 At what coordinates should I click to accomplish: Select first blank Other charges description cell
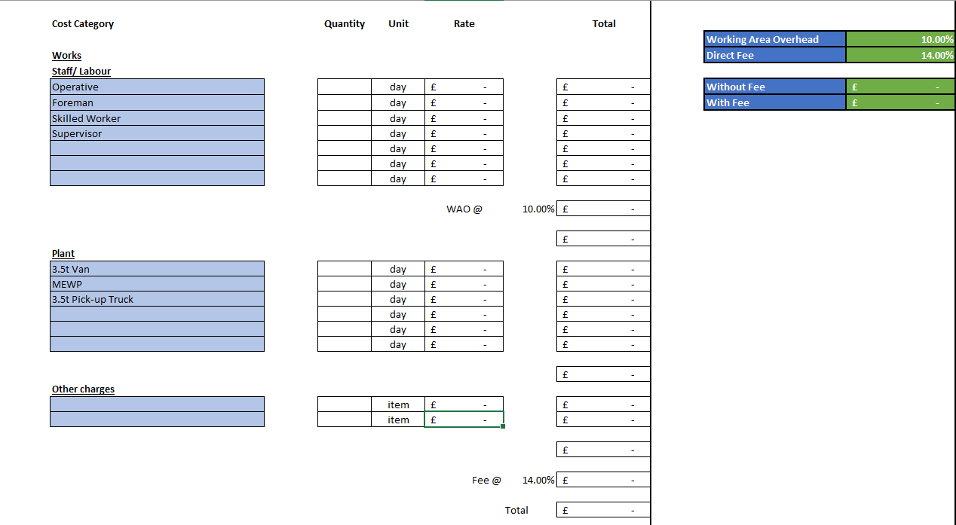(x=157, y=404)
